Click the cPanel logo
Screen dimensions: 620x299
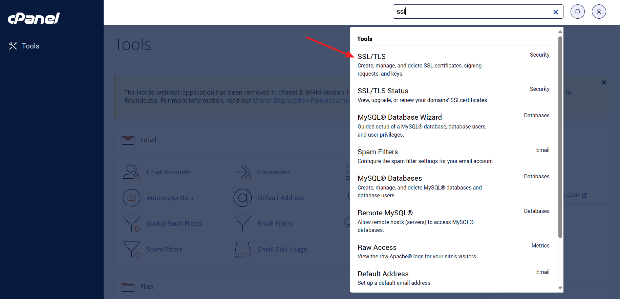tap(34, 18)
